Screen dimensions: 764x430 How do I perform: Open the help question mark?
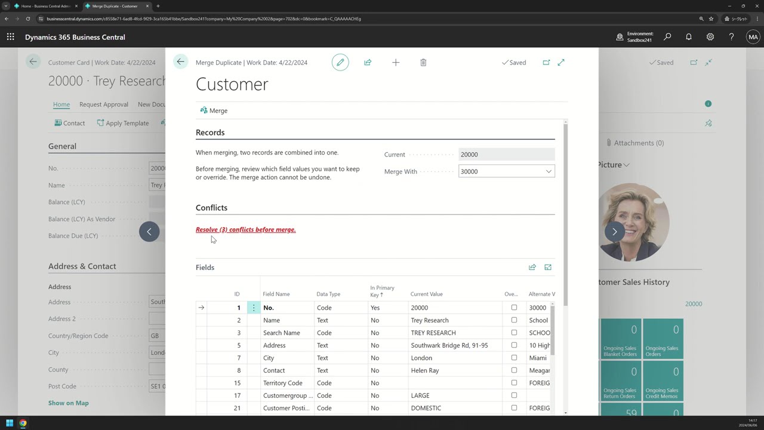[x=731, y=37]
